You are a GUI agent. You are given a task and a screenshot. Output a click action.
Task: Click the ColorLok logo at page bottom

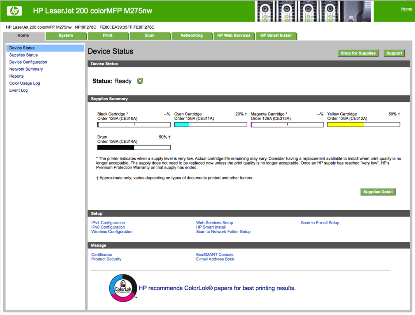point(122,287)
